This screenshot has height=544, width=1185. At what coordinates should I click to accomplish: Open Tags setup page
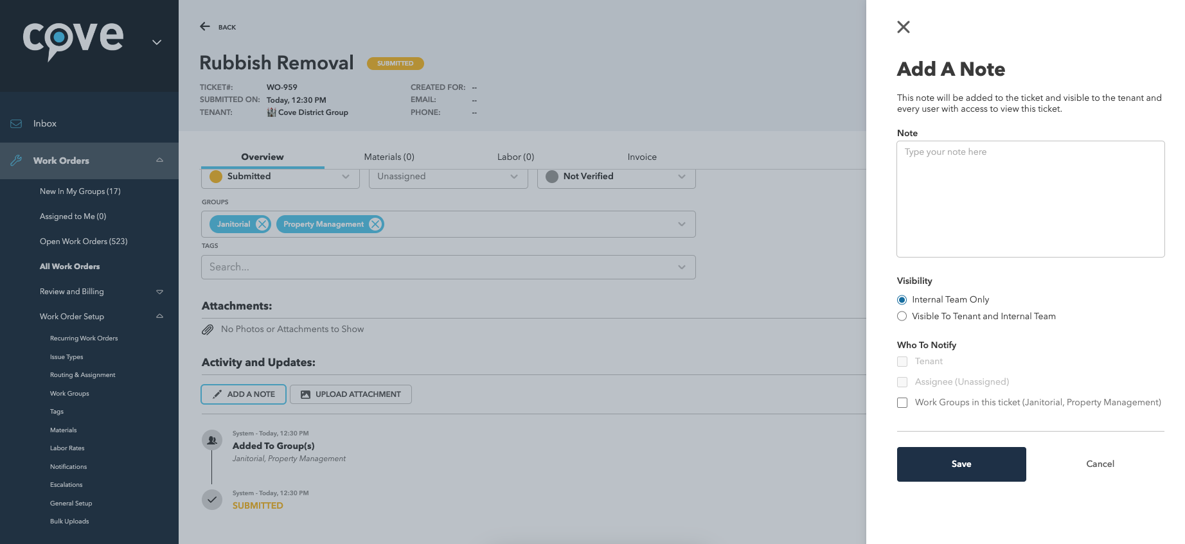[x=57, y=412]
